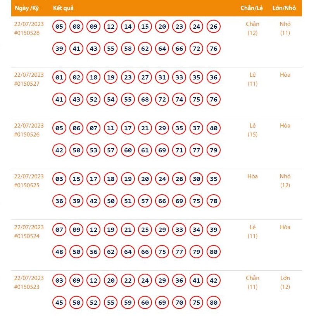309x316 pixels.
Task: Click "Chẵn (12)" result for draw #0150528
Action: (x=252, y=28)
